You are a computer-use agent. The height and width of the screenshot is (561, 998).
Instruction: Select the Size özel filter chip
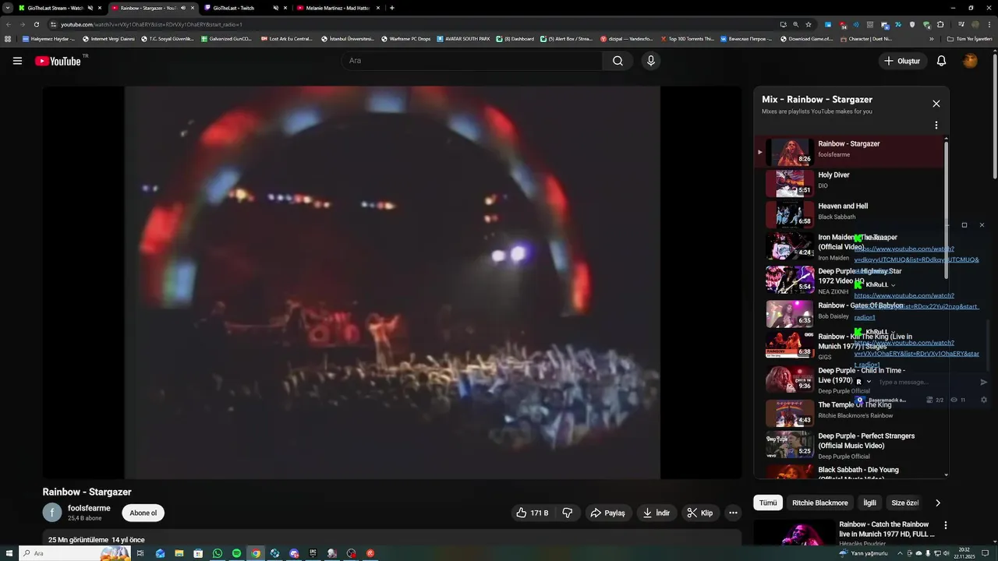904,503
